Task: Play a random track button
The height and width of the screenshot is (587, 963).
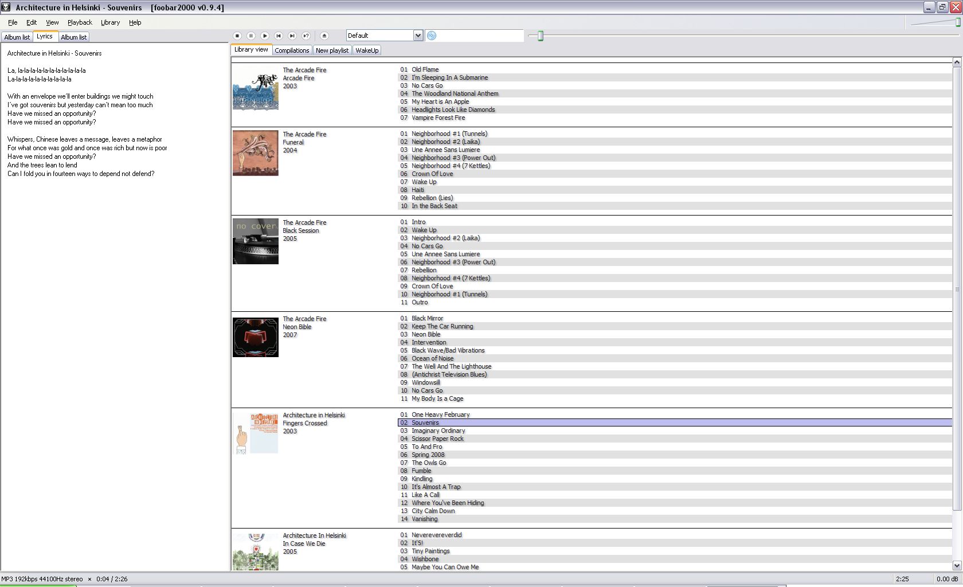Action: pyautogui.click(x=306, y=36)
